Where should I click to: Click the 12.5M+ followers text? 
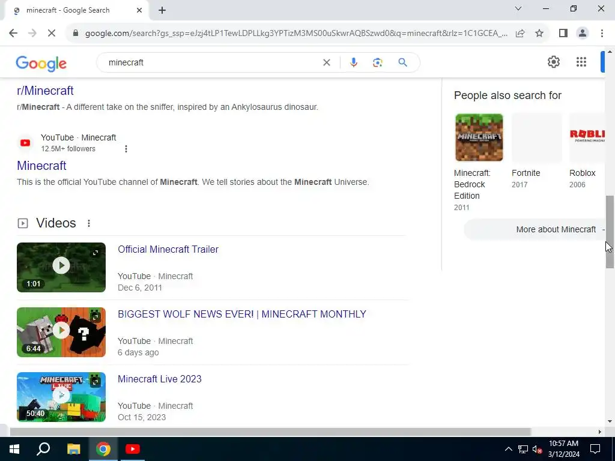pyautogui.click(x=68, y=149)
